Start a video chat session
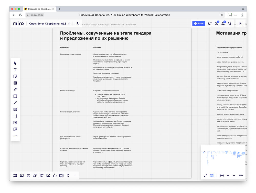The height and width of the screenshot is (193, 256). [61, 176]
